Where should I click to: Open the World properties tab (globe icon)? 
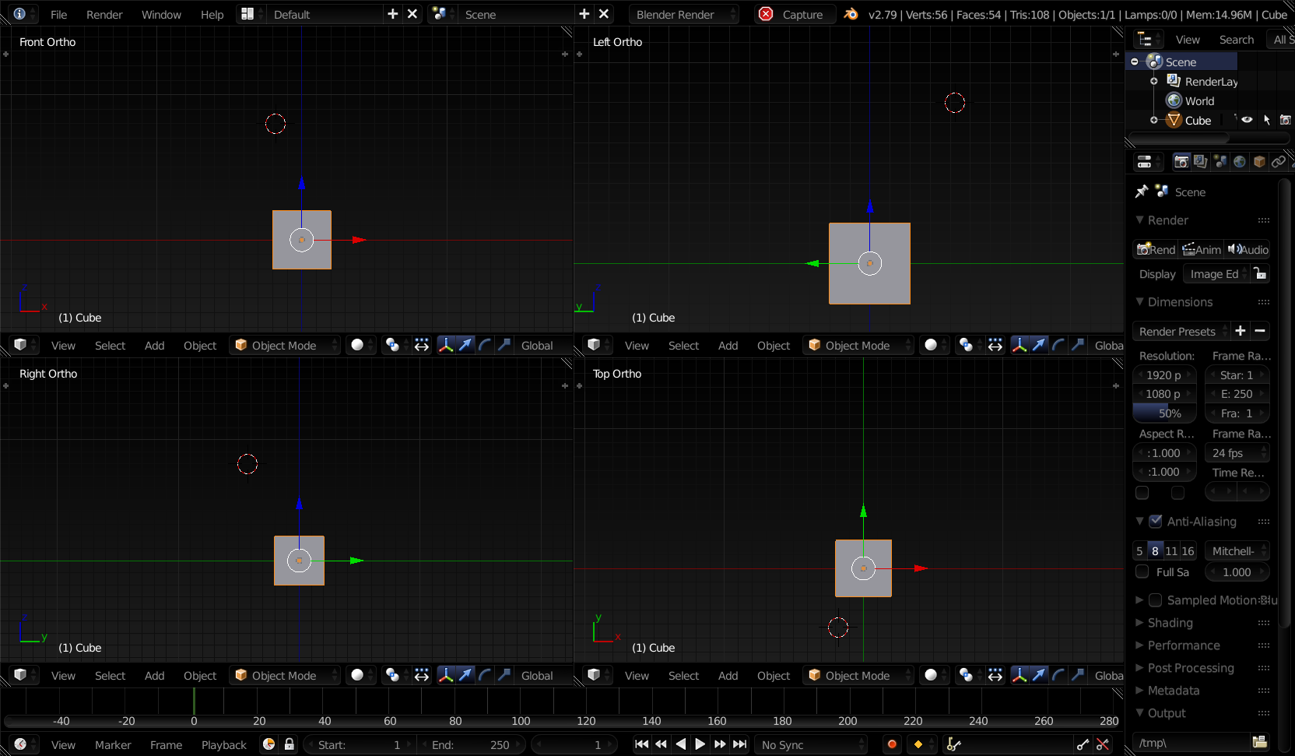pos(1239,161)
